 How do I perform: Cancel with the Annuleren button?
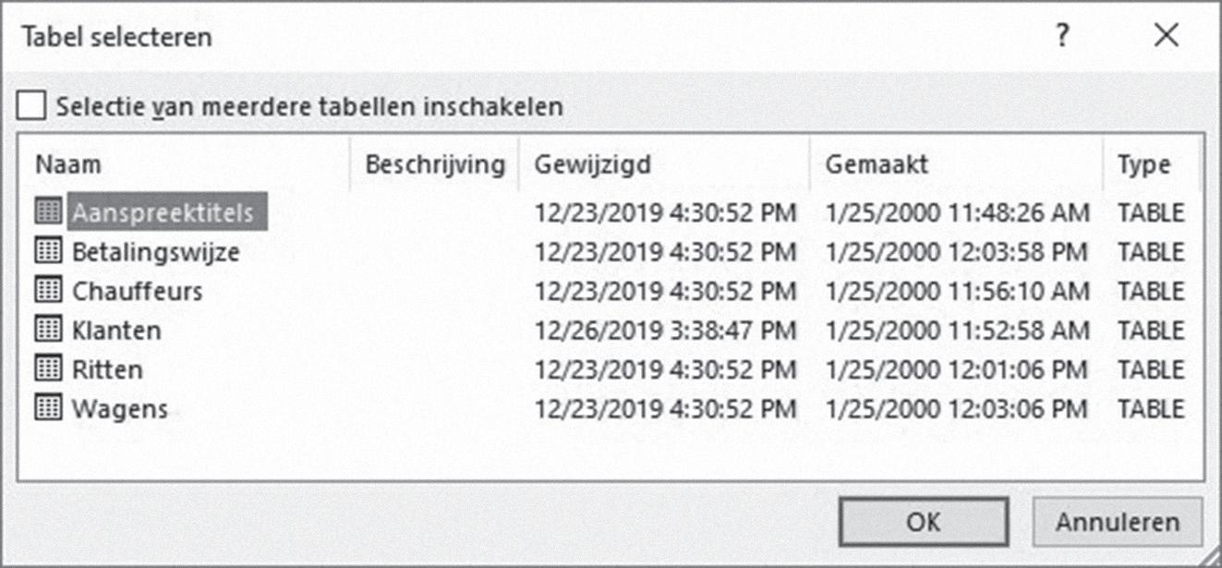tap(1118, 522)
